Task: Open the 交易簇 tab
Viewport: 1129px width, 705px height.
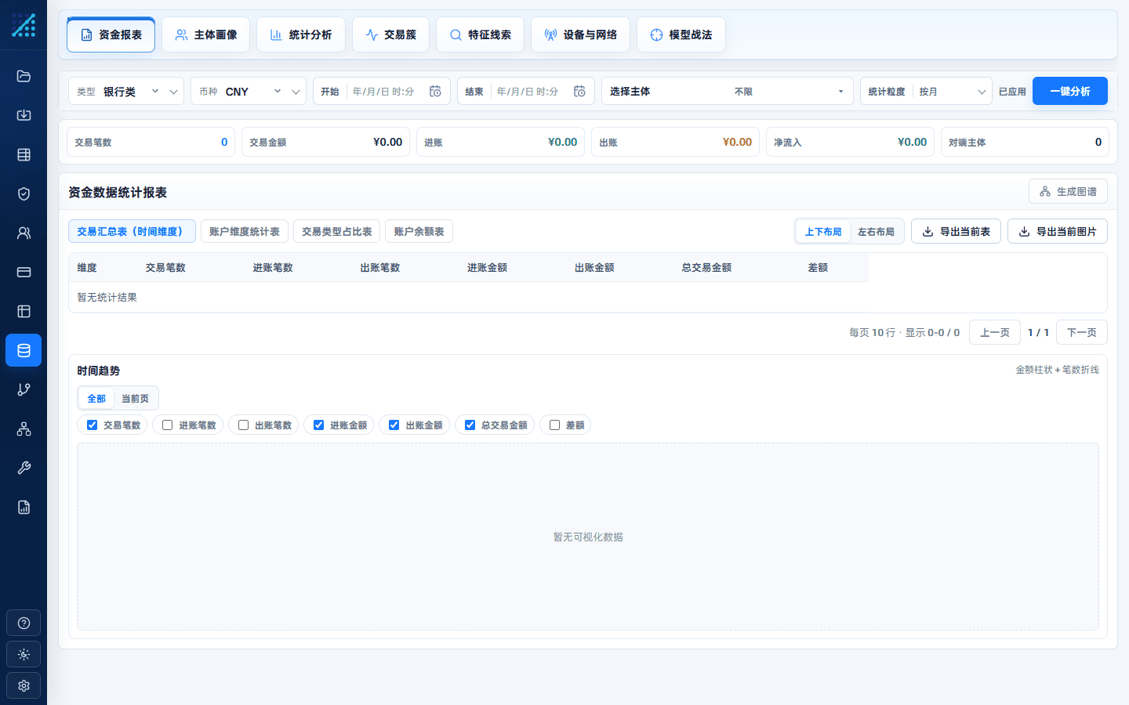Action: [390, 34]
